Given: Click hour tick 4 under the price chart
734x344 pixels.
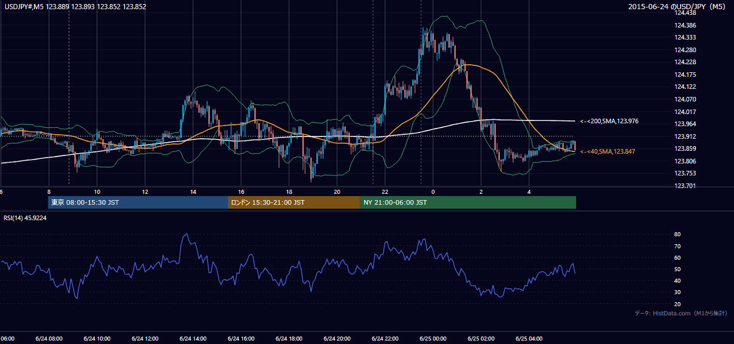Looking at the screenshot, I should (x=529, y=191).
